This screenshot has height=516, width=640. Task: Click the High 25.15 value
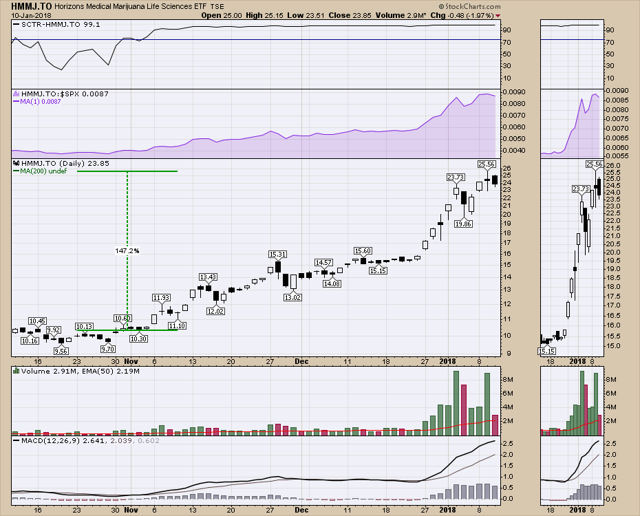pos(265,16)
